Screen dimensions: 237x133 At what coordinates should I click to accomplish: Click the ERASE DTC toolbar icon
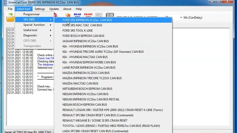click(88, 15)
